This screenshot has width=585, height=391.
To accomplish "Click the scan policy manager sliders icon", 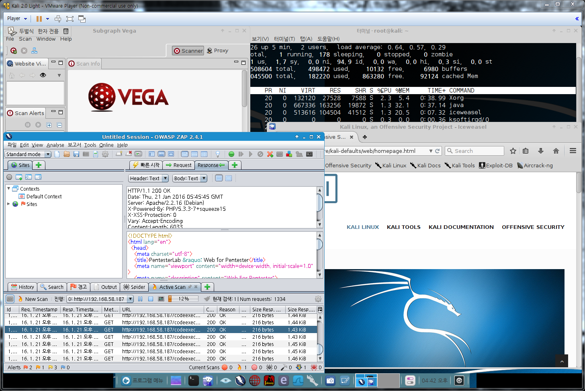I will tap(280, 154).
